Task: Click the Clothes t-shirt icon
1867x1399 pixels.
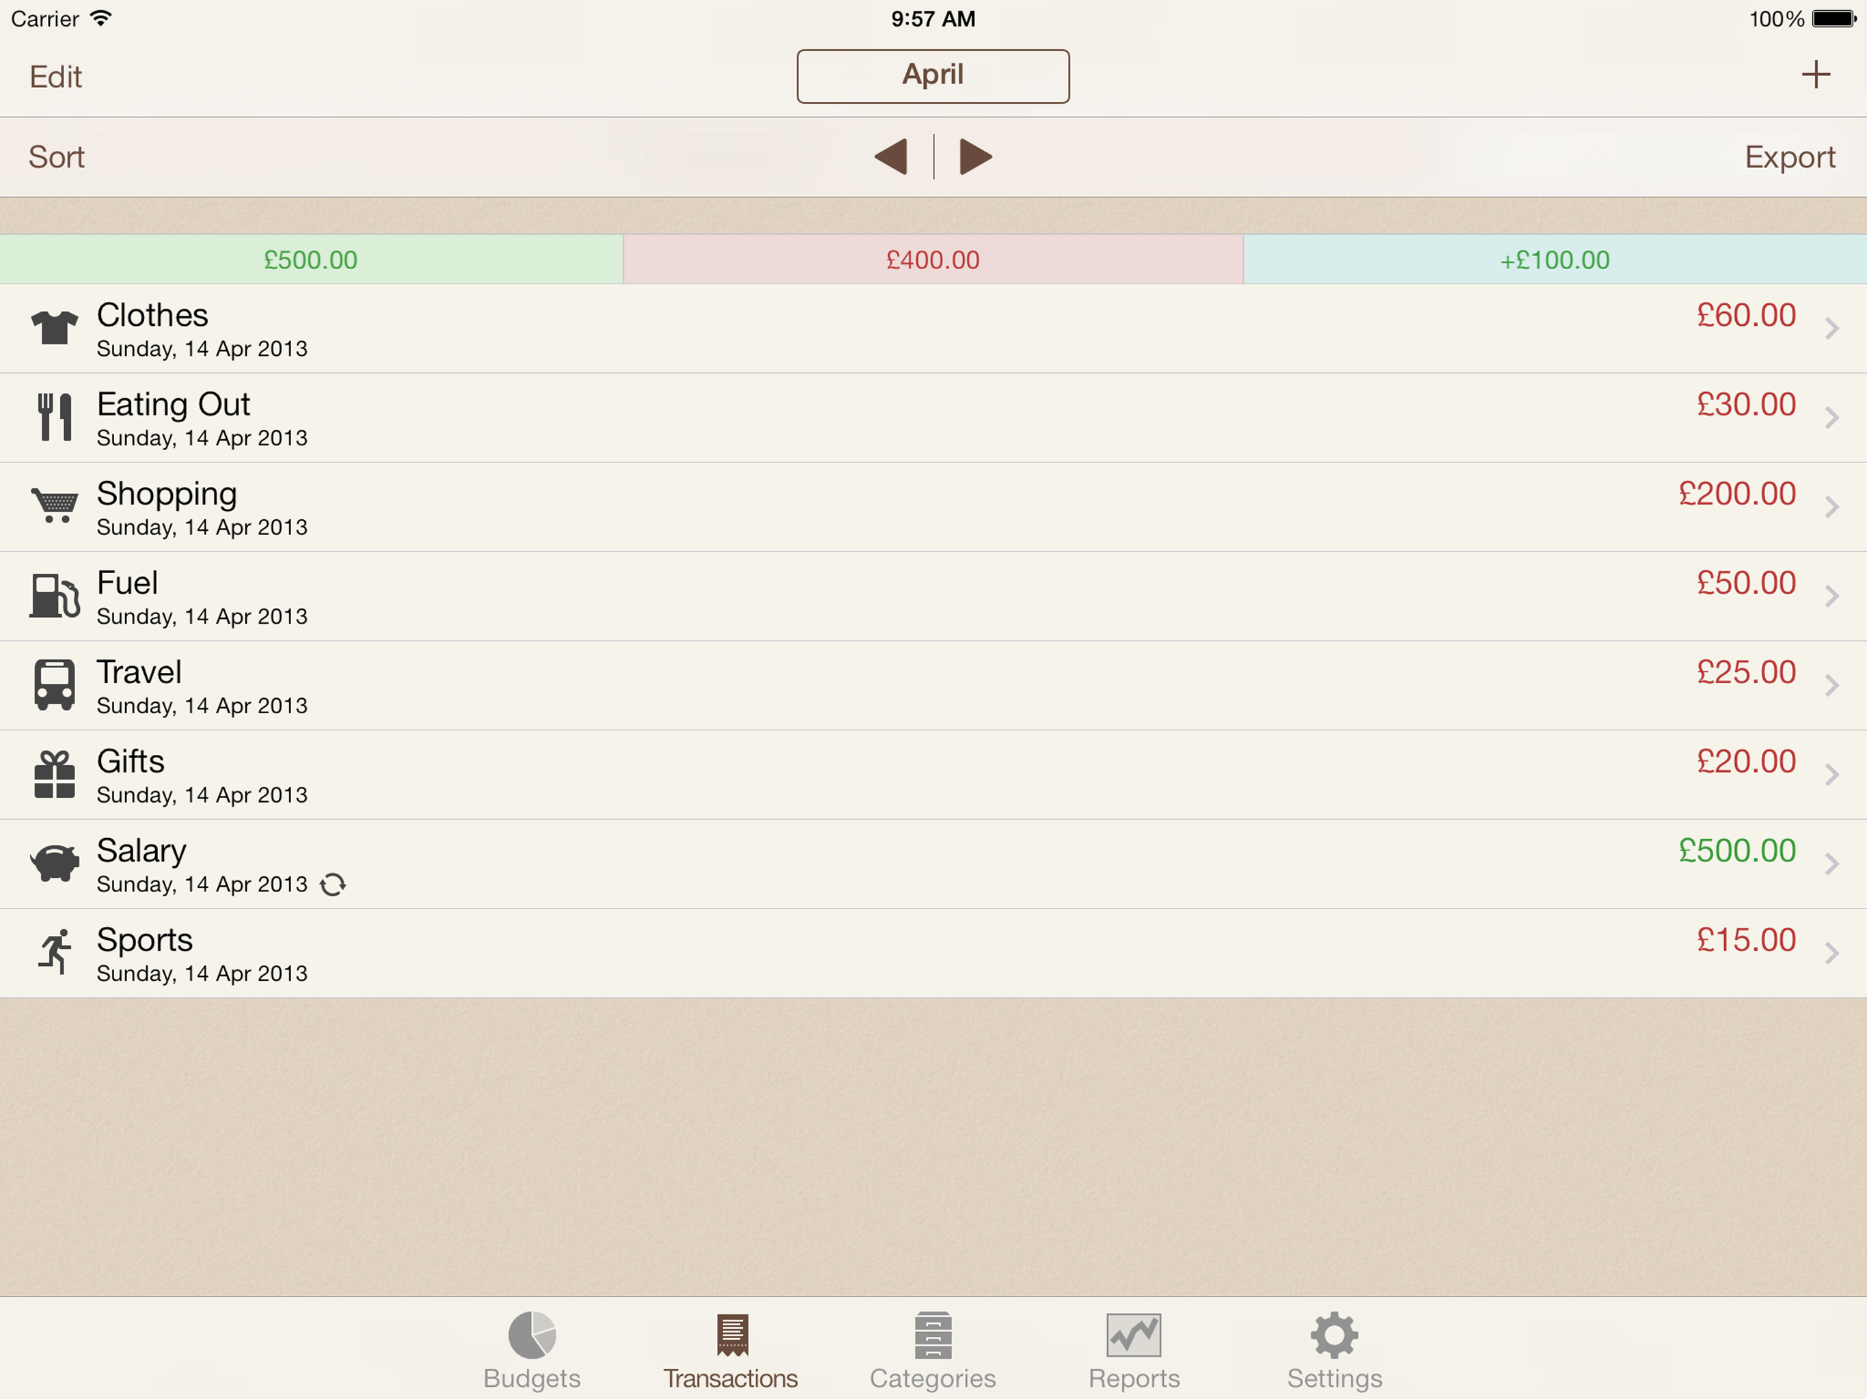Action: (x=55, y=327)
